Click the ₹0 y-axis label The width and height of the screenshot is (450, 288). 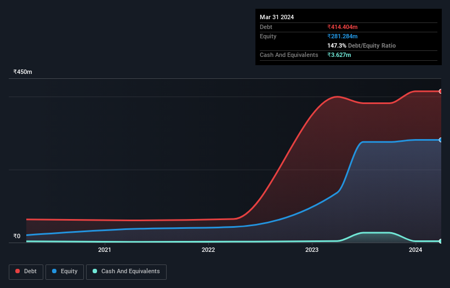[x=17, y=236]
